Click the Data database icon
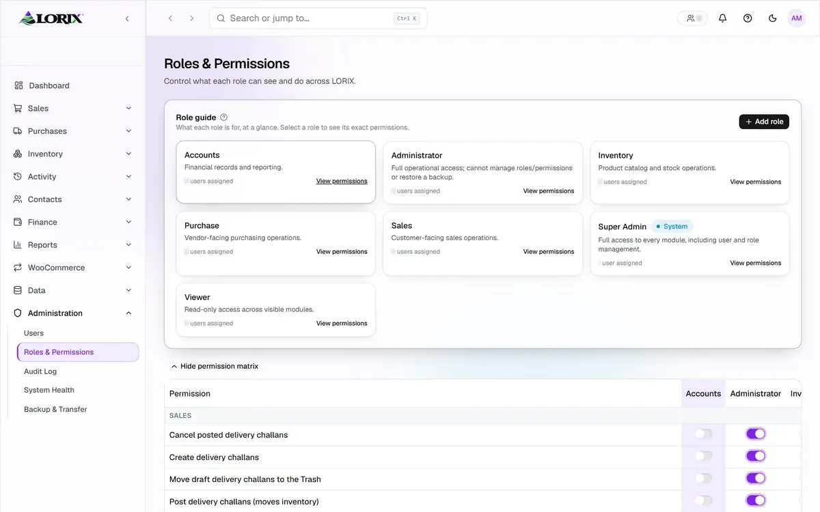This screenshot has height=512, width=820. 18,290
